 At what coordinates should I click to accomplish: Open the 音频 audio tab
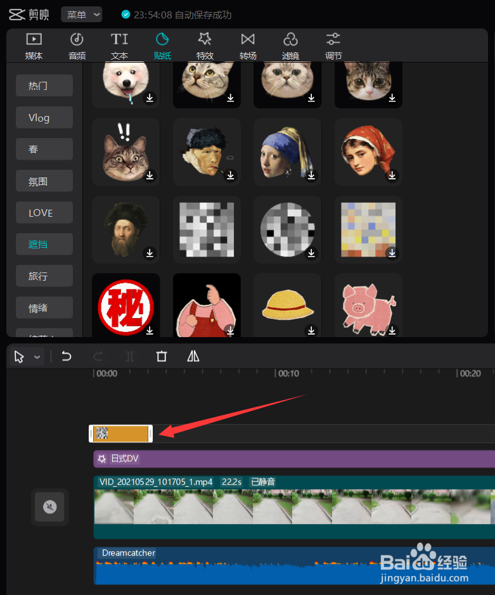[77, 46]
